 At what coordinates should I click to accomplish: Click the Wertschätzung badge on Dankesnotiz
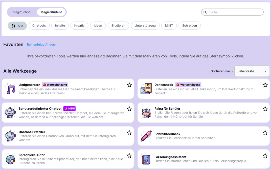188,85
